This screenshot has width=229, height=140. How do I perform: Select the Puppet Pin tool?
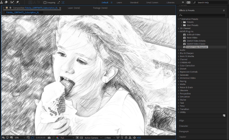[18, 2]
